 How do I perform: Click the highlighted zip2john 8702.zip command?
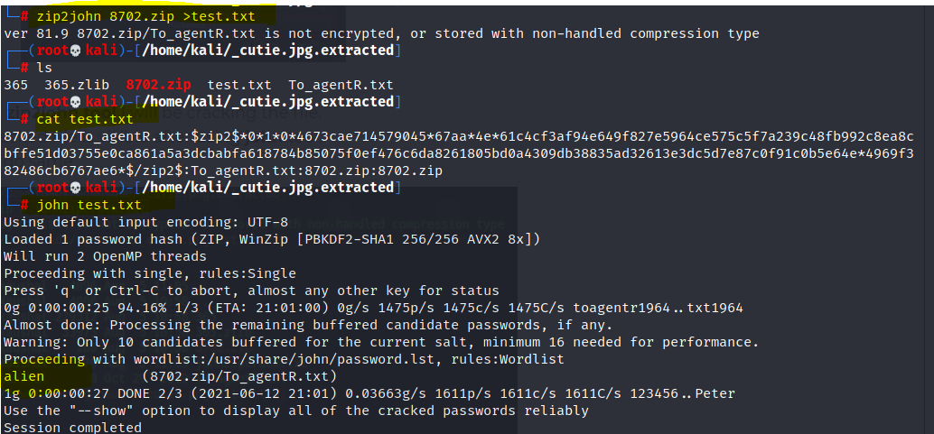(x=145, y=16)
